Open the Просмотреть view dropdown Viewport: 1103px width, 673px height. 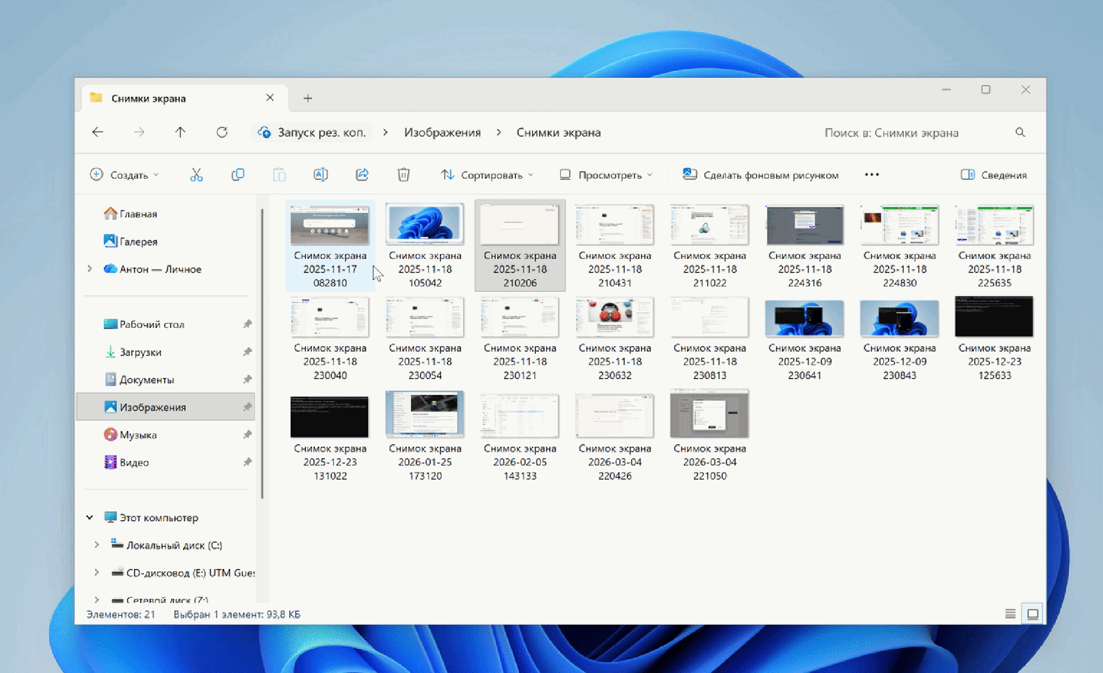click(606, 175)
